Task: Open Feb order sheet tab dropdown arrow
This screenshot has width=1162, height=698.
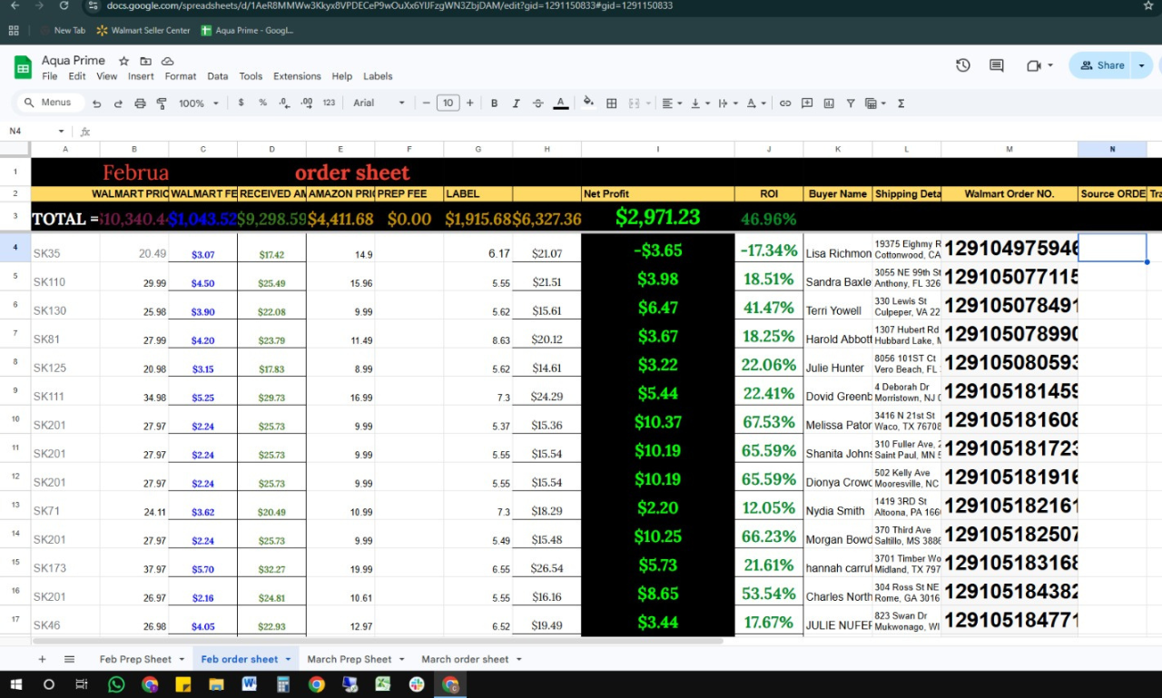Action: point(289,659)
